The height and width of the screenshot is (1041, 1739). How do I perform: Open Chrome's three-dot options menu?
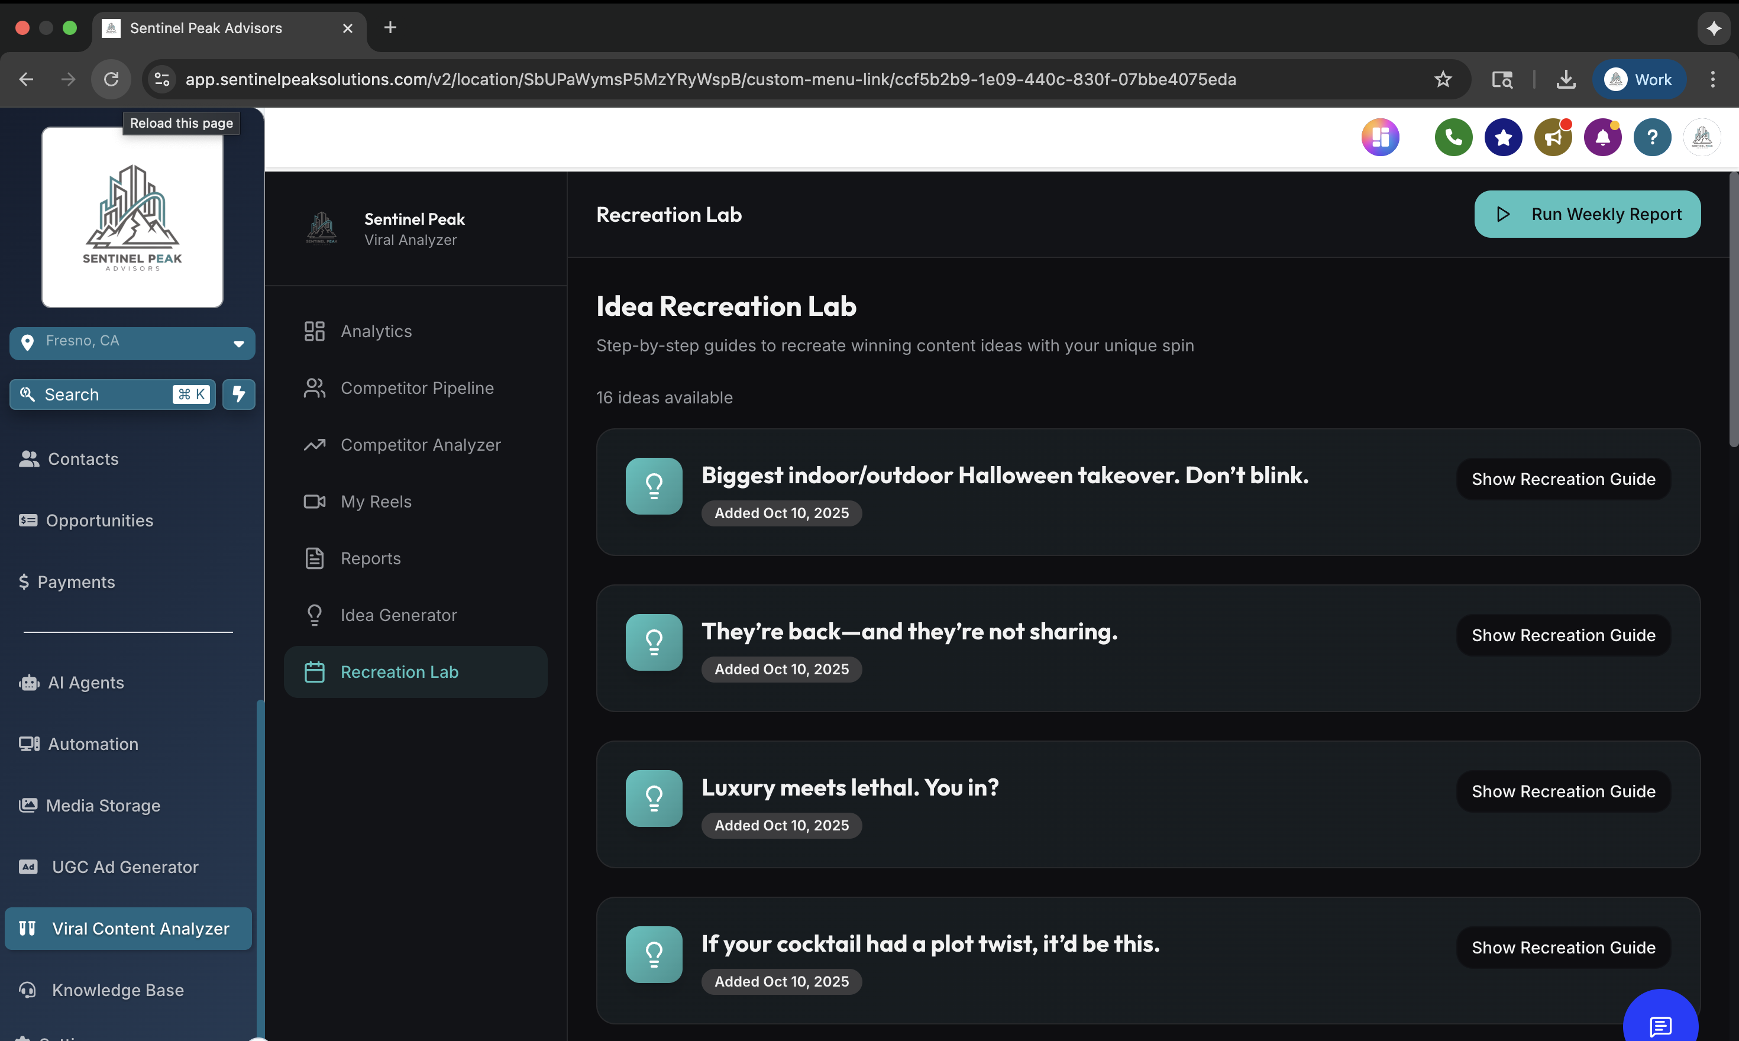(1712, 79)
